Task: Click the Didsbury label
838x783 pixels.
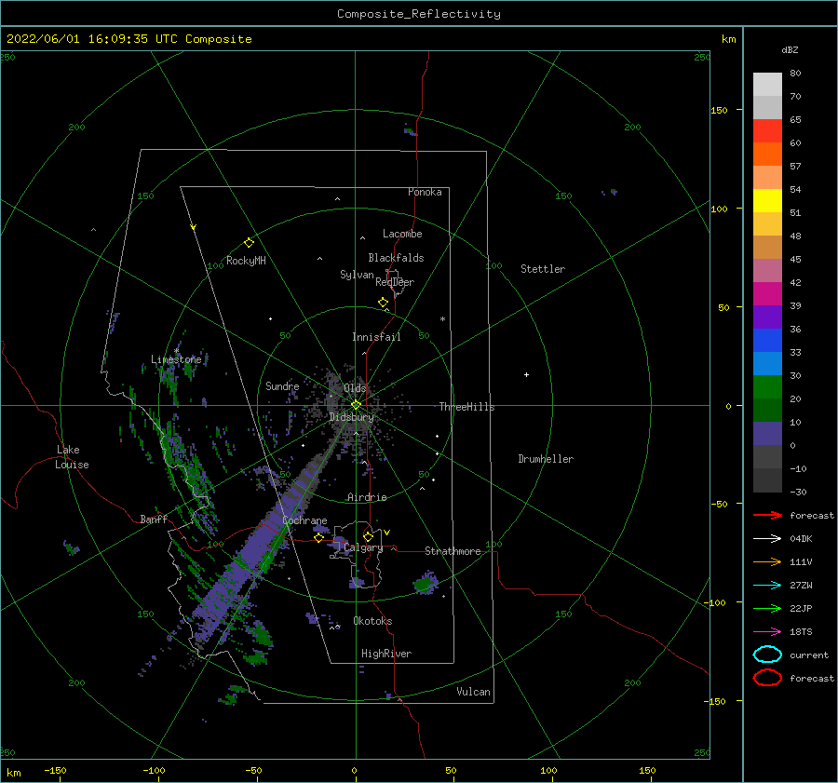Action: coord(351,417)
